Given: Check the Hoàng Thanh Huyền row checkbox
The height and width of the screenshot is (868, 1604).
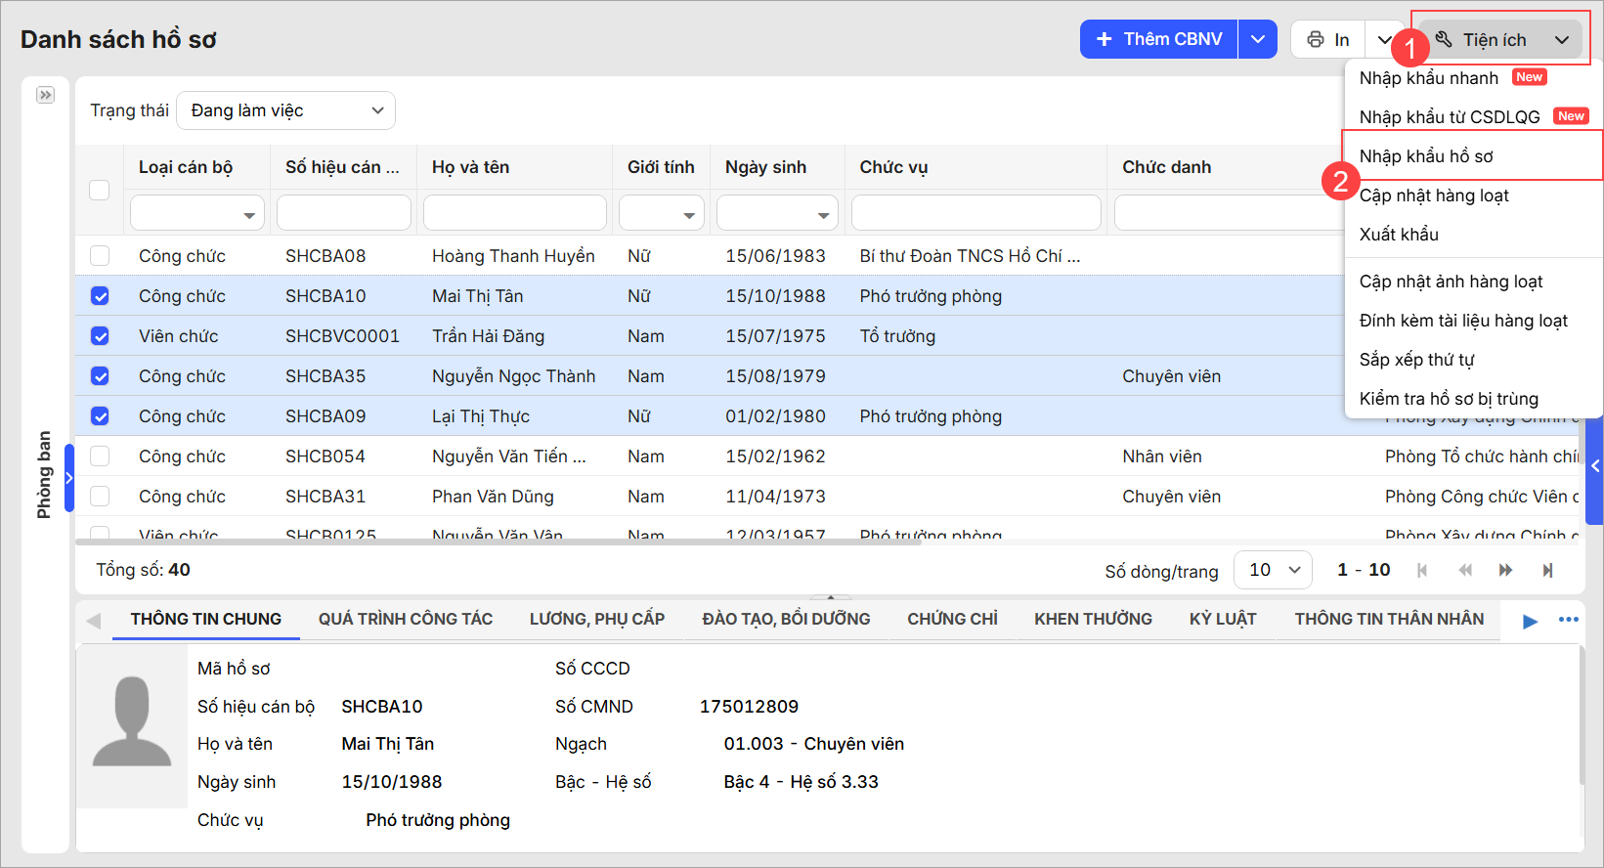Looking at the screenshot, I should [100, 256].
